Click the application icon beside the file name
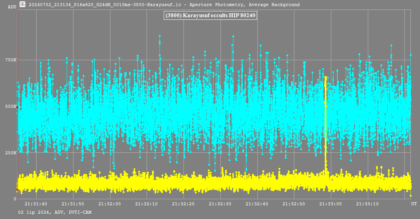The image size is (420, 219). pos(22,4)
